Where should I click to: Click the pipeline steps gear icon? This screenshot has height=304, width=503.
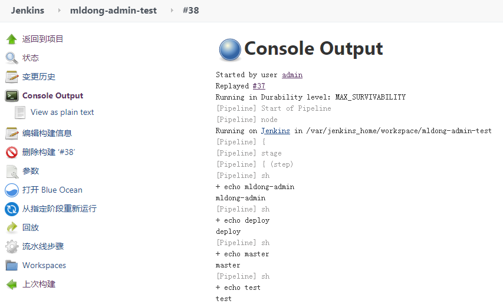pos(11,246)
